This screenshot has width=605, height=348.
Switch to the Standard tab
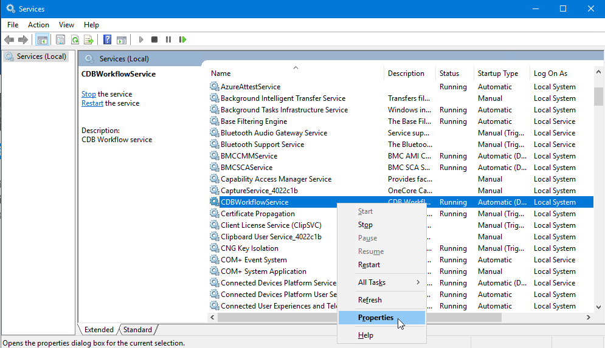(x=138, y=330)
